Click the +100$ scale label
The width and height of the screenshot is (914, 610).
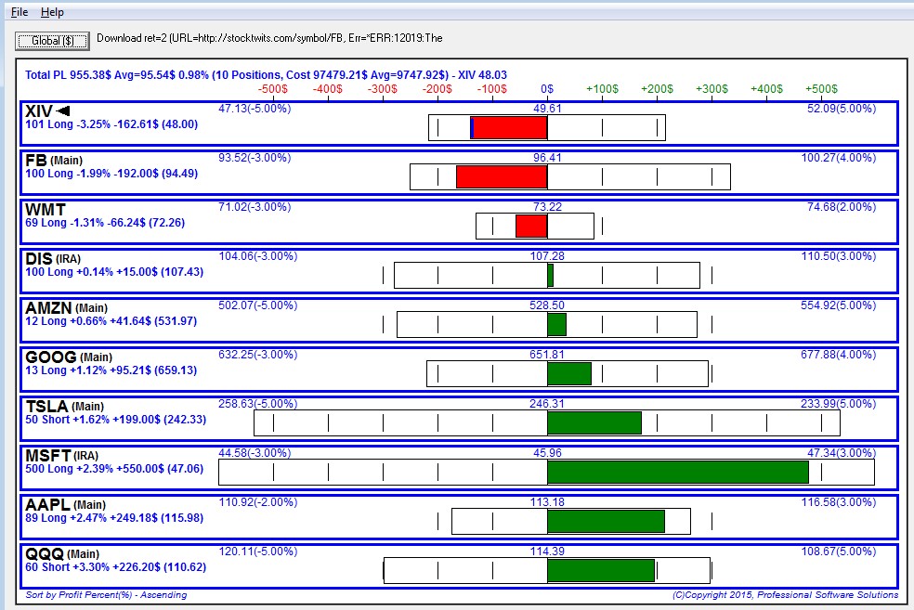point(602,89)
